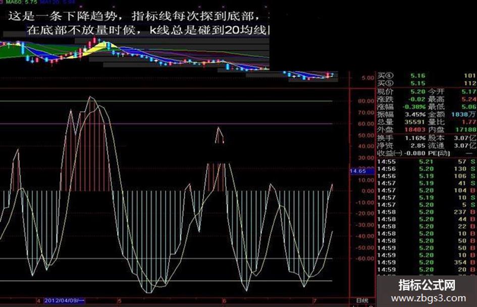
Task: Click the 流通 label in quote panel
Action: coord(436,145)
